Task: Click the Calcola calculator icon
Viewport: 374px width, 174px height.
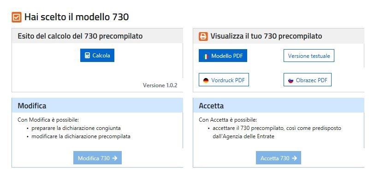Action: pyautogui.click(x=87, y=56)
